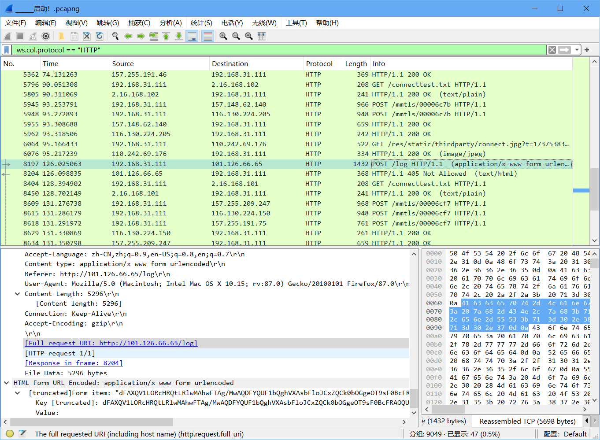This screenshot has height=440, width=600.
Task: Toggle auto-scroll during live capture
Action: 192,36
